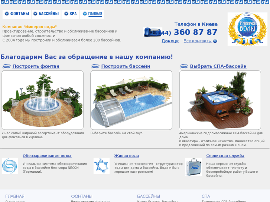Click the water molecule ring icon
Image resolution: width=270 pixels, height=202 pixels.
(101, 166)
